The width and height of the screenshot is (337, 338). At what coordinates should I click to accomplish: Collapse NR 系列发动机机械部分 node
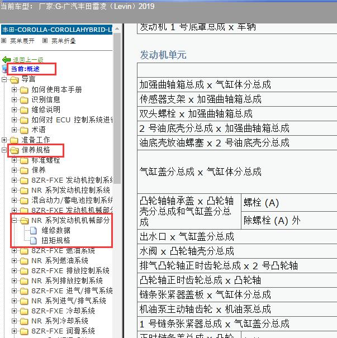click(14, 220)
